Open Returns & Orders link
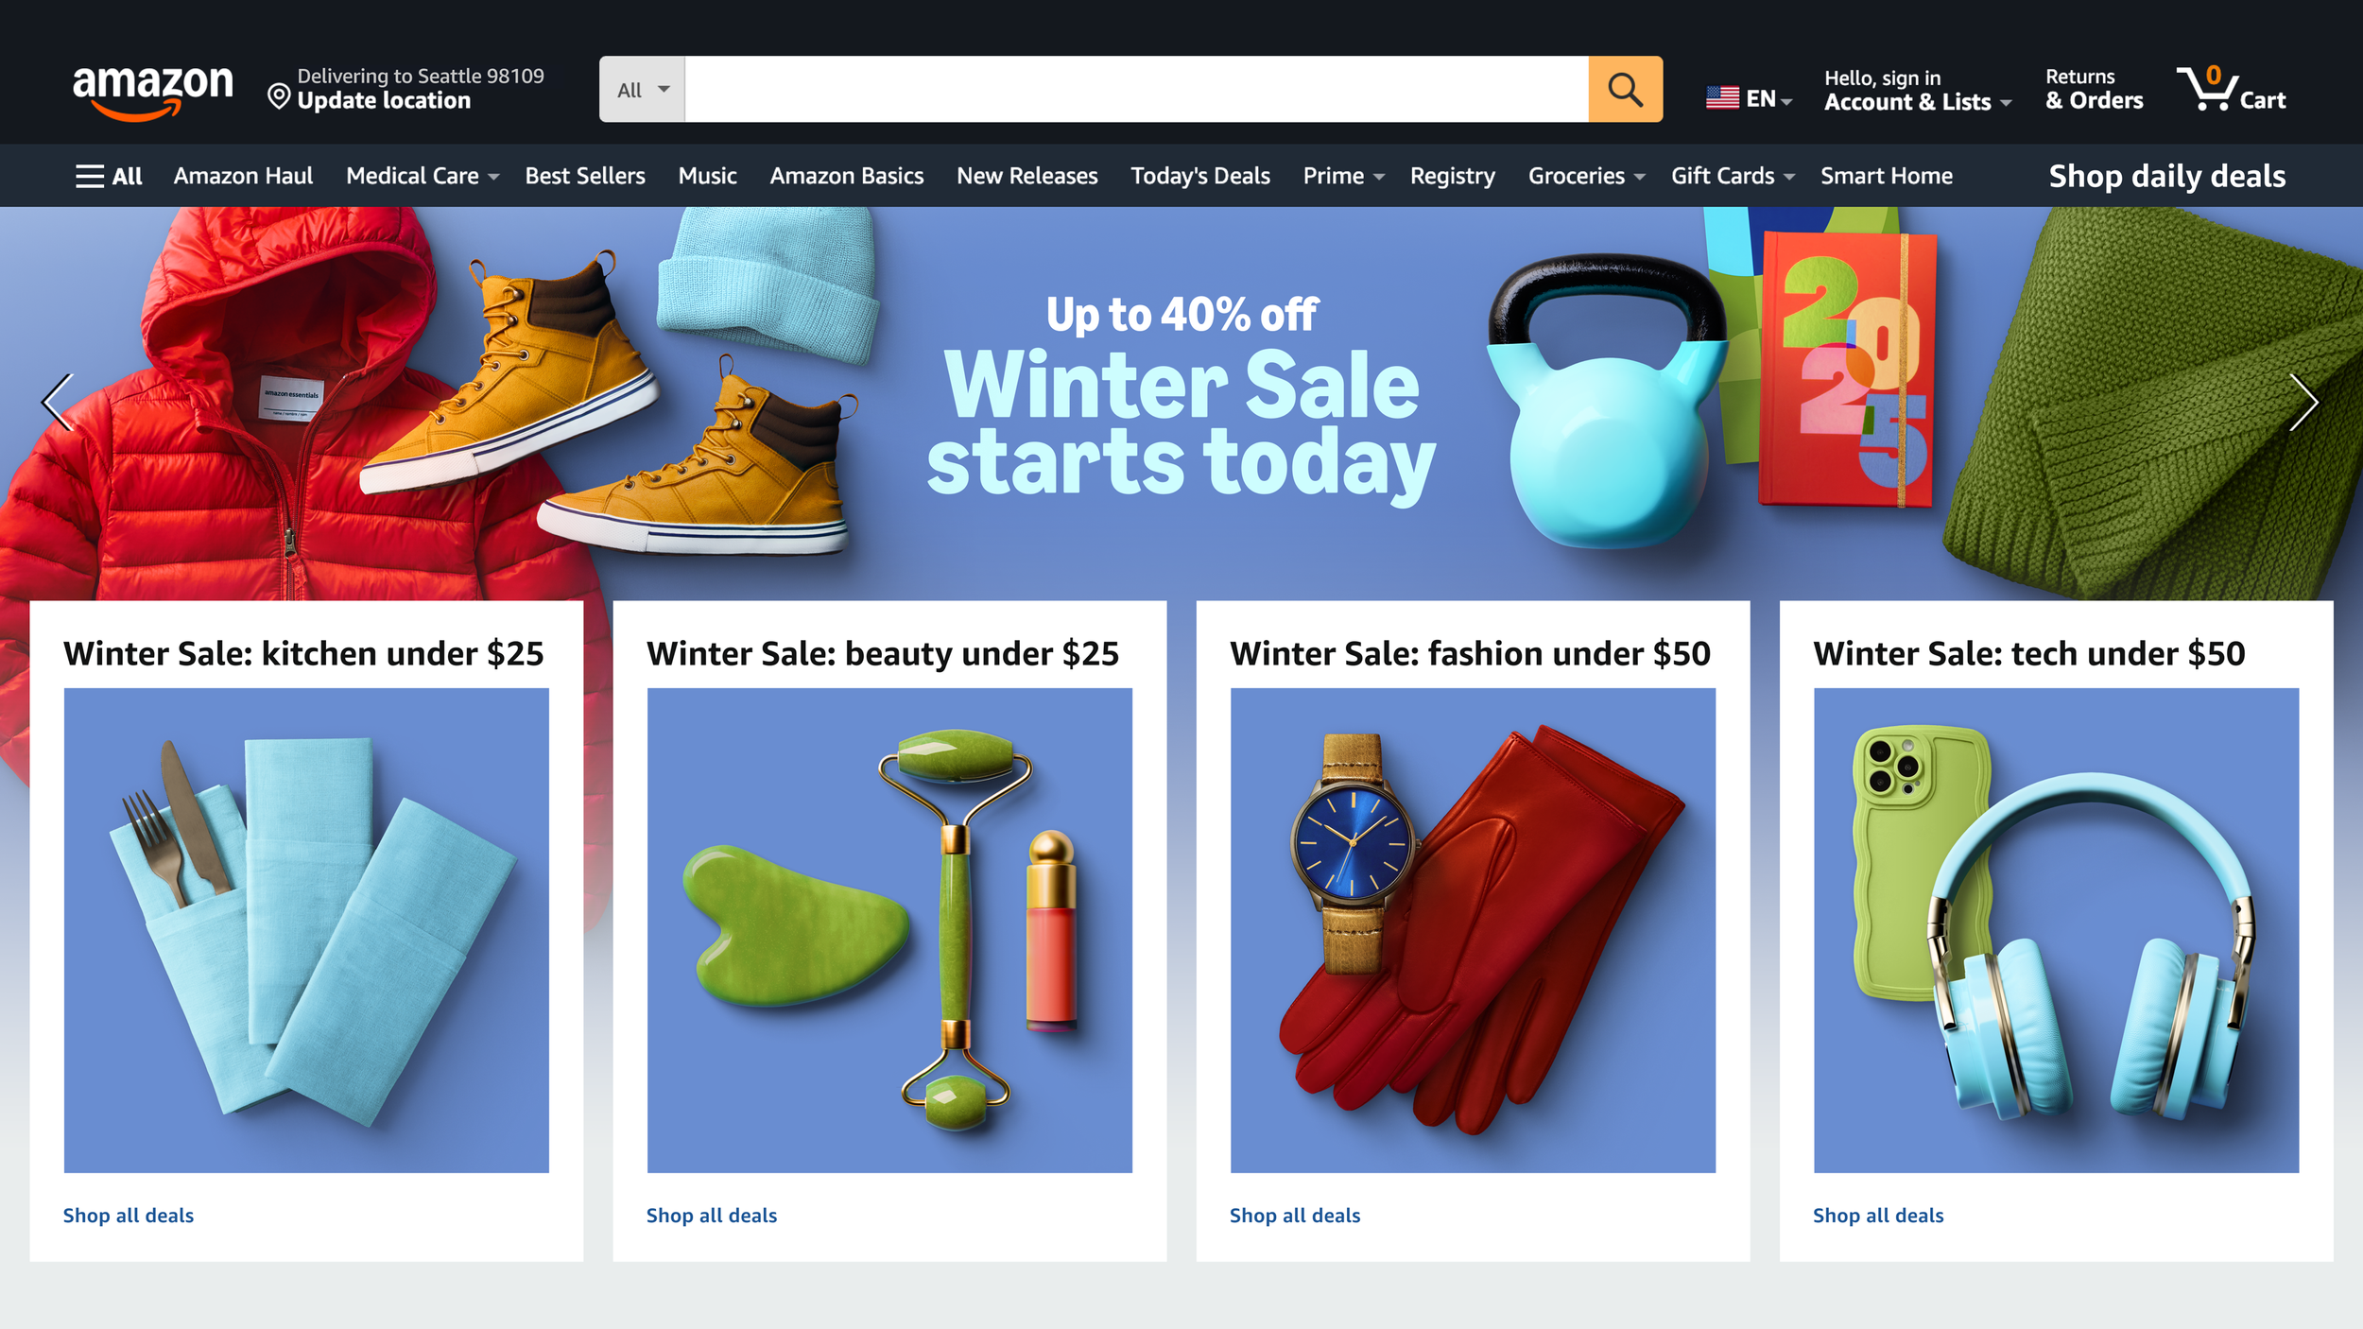 coord(2094,89)
